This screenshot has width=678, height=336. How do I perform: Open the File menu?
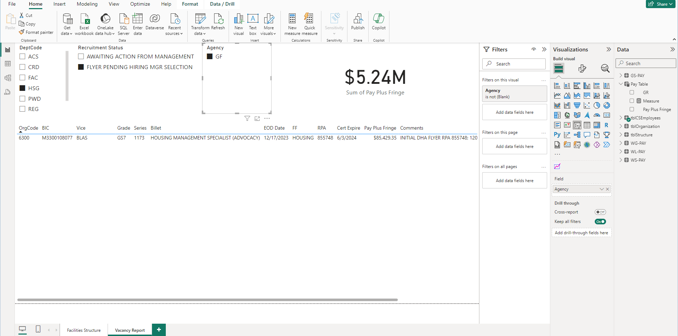pyautogui.click(x=12, y=4)
